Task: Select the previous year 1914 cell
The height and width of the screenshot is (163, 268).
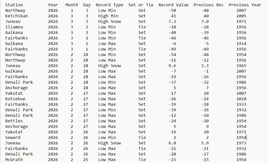Action: tap(241, 43)
